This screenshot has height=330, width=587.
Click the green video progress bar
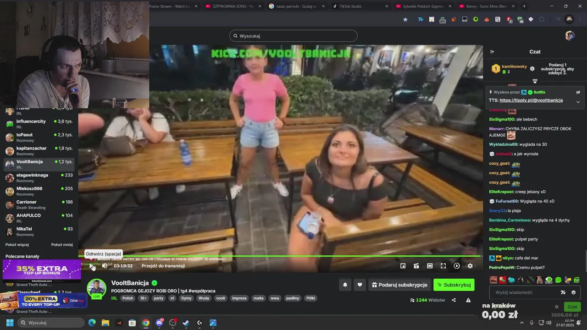[280, 256]
